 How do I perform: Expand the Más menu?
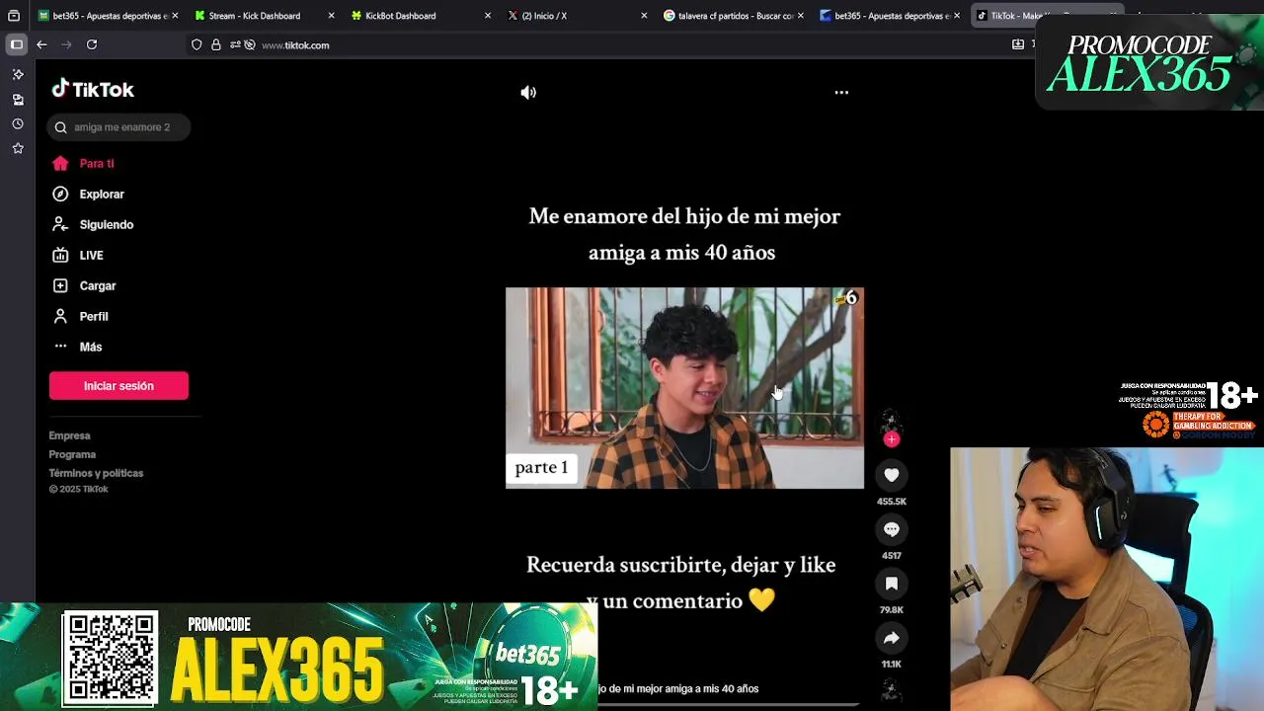(91, 348)
